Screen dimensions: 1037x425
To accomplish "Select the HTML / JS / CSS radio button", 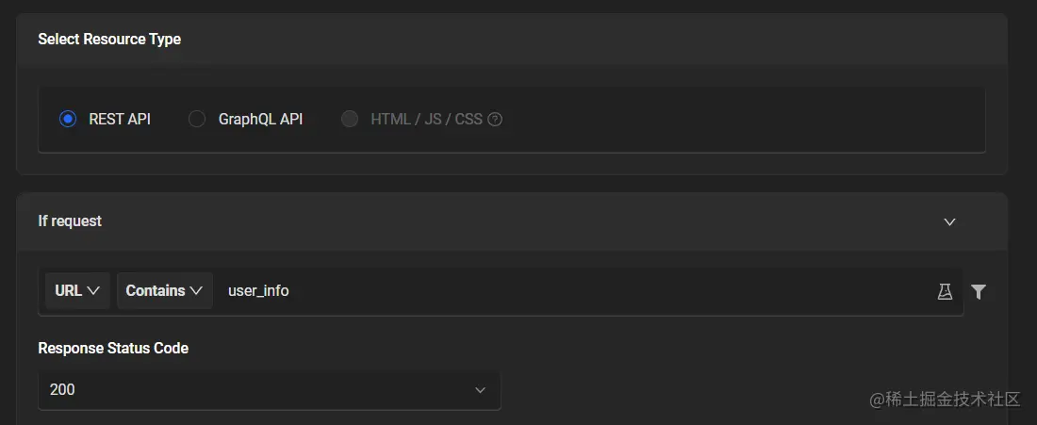I will [350, 120].
